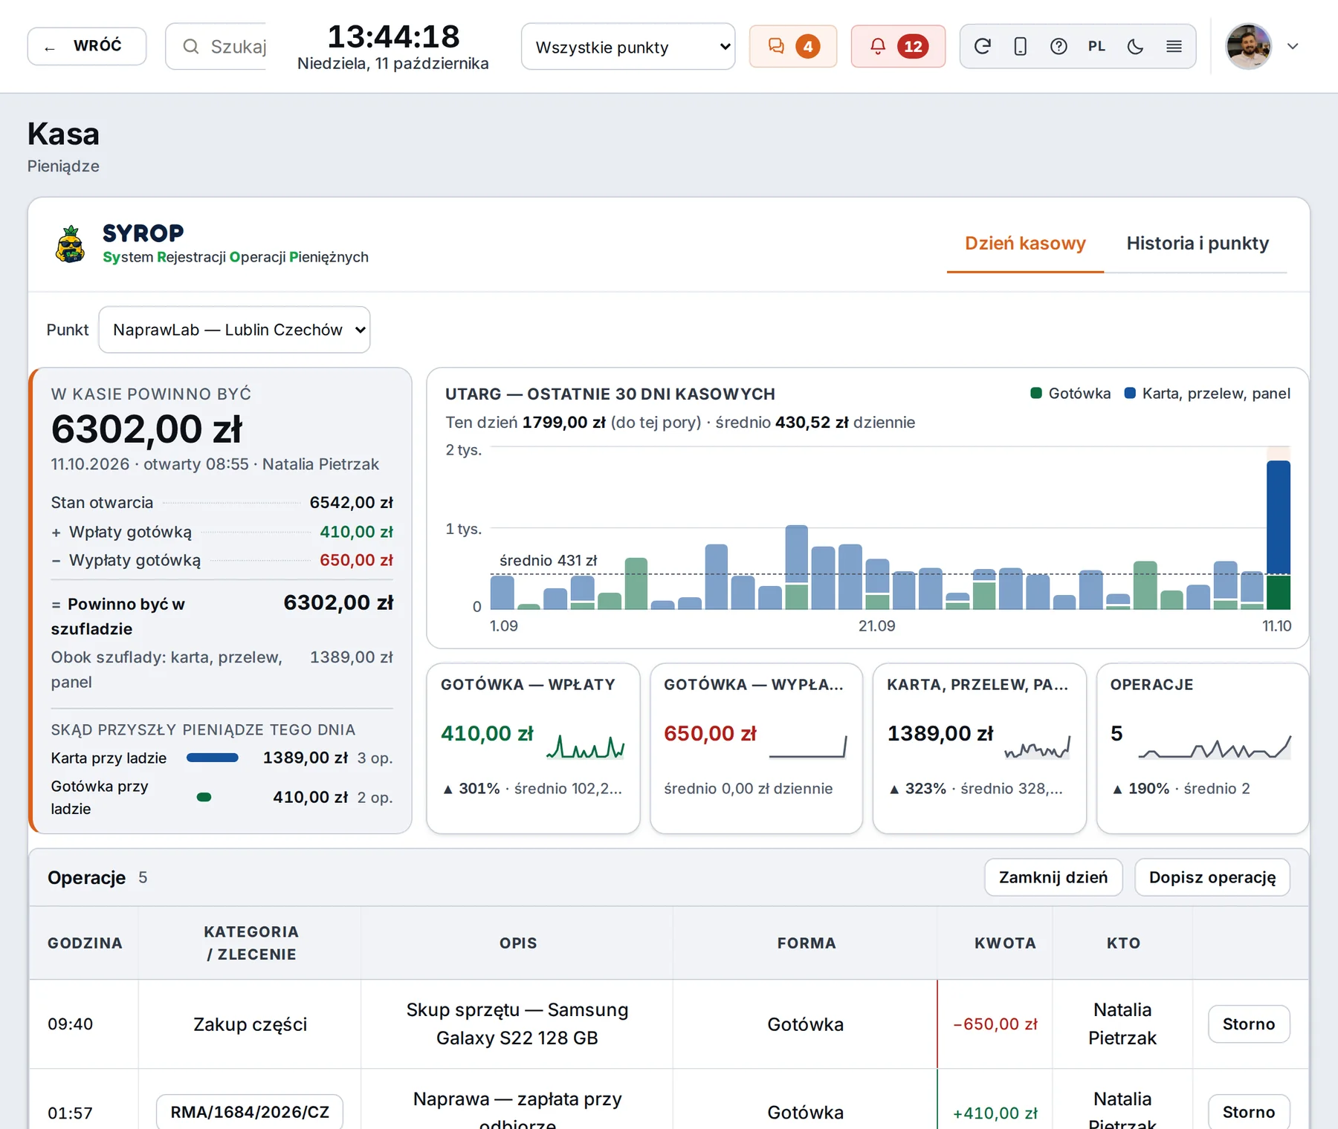1338x1129 pixels.
Task: Click the mobile phone icon
Action: point(1021,47)
